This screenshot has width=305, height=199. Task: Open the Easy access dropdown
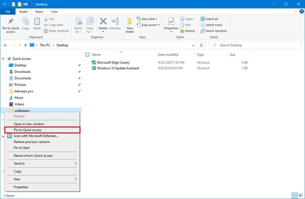148,25
